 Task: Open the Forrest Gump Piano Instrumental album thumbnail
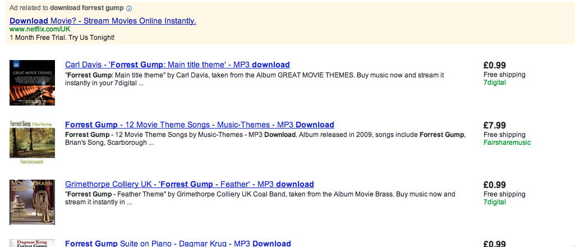click(x=32, y=142)
